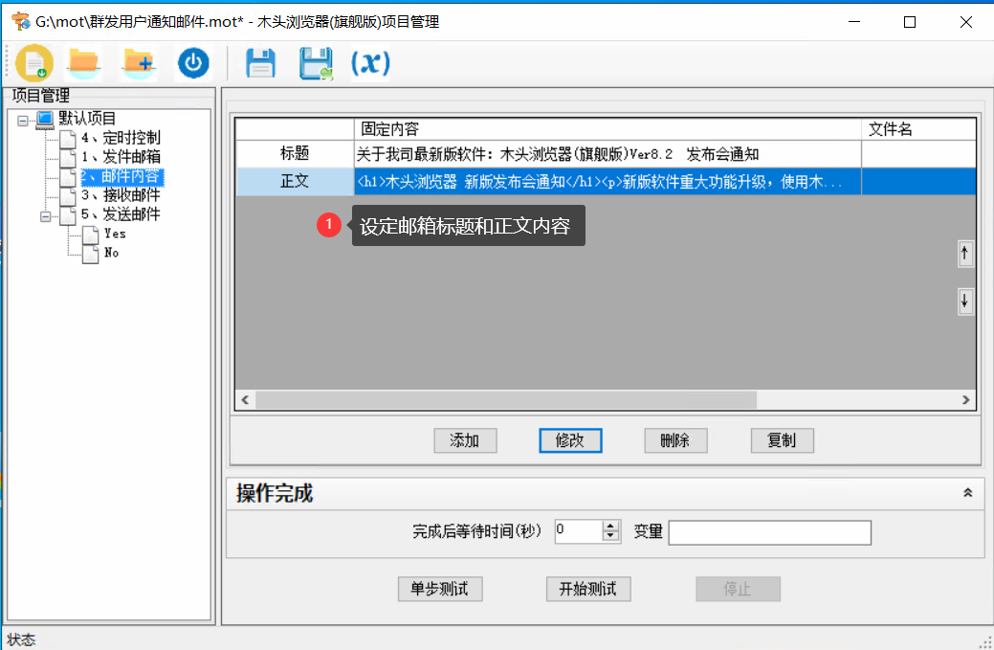Select the 默认项目 computer icon
Screen dimensions: 994x650
[44, 119]
